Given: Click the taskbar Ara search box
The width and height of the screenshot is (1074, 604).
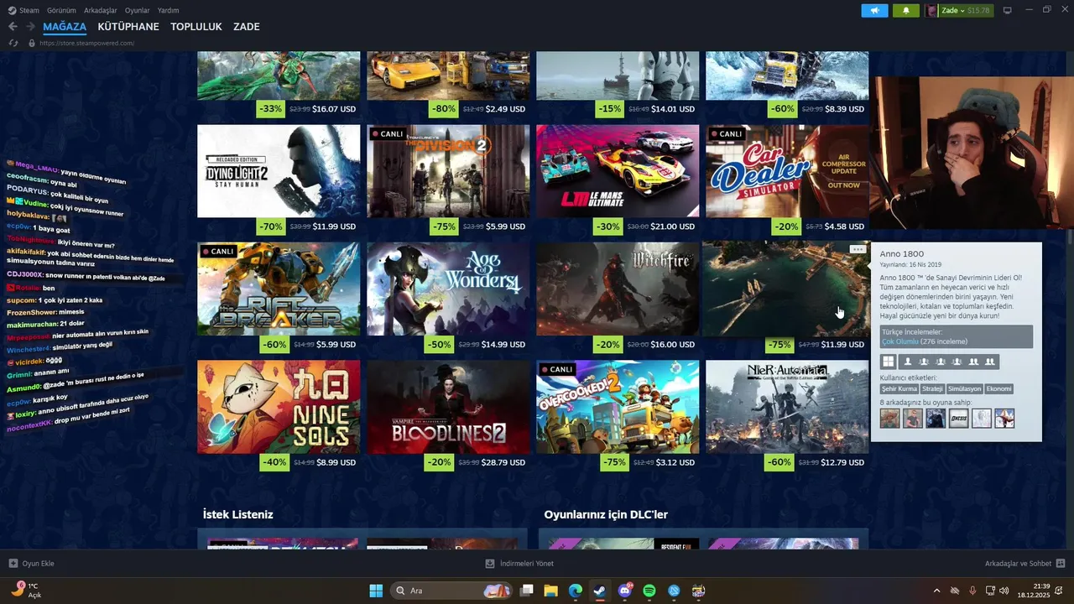Looking at the screenshot, I should [x=451, y=591].
